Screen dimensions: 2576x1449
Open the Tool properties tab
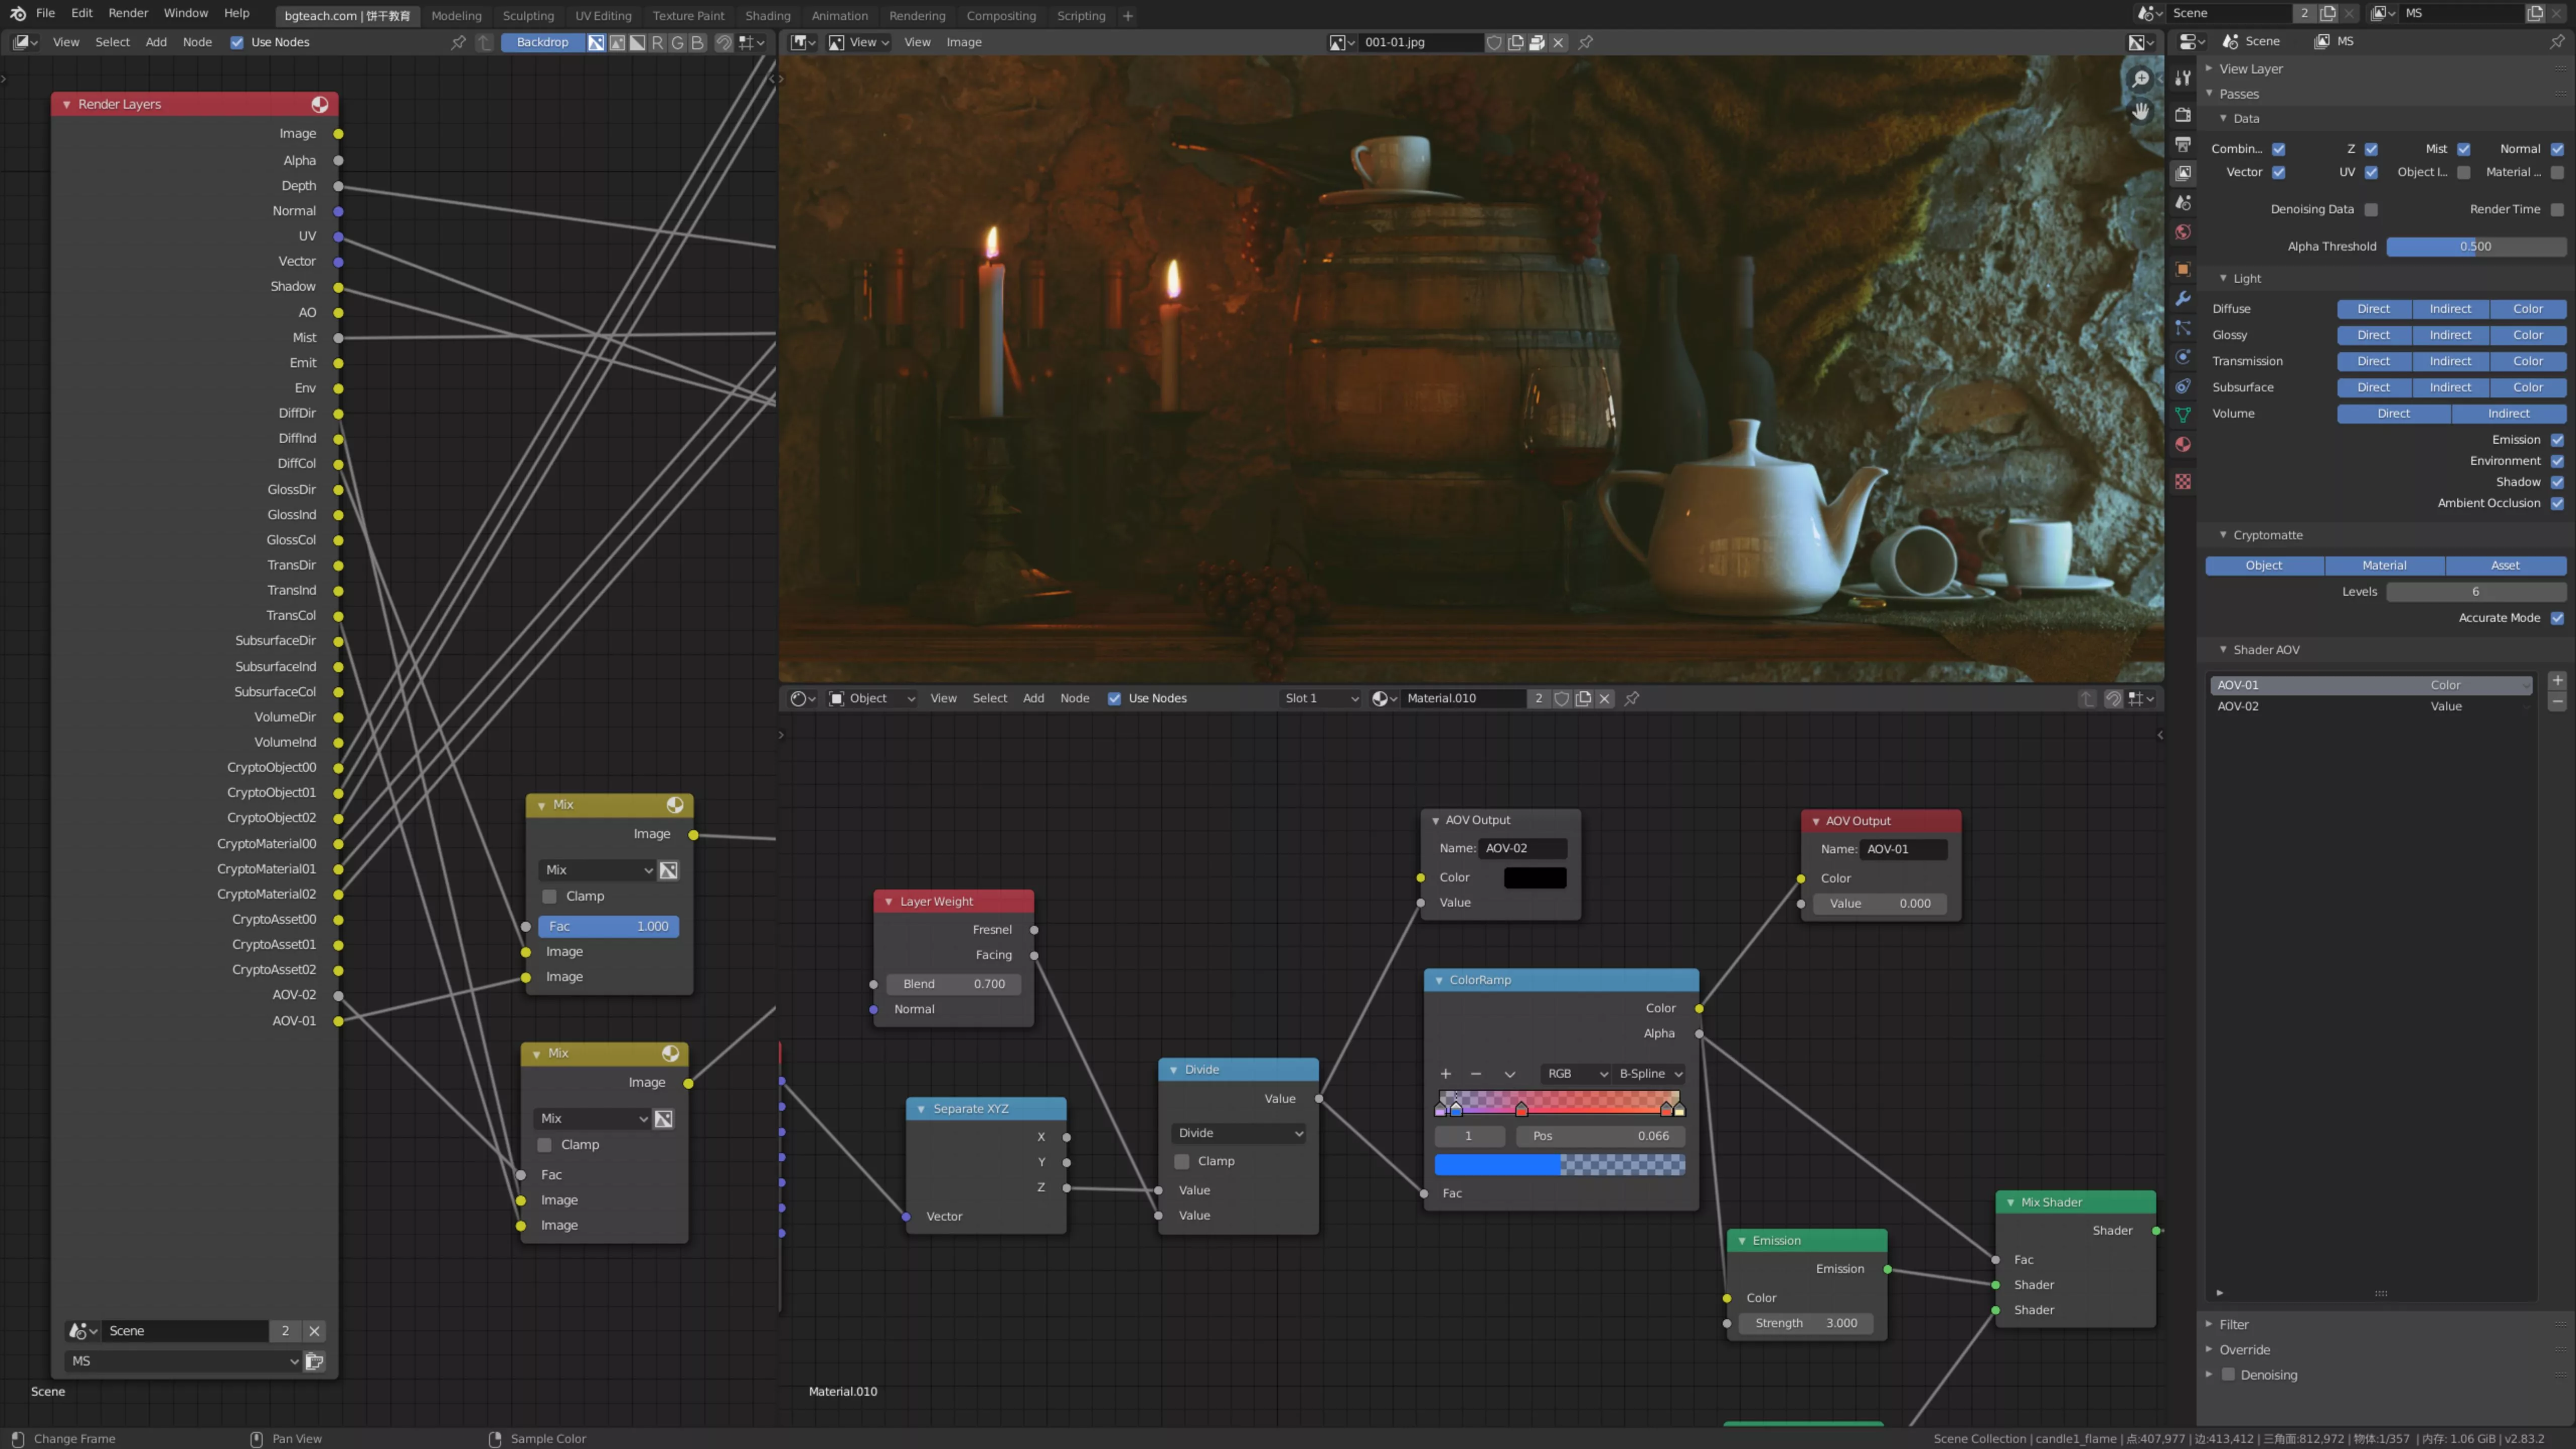[2183, 78]
